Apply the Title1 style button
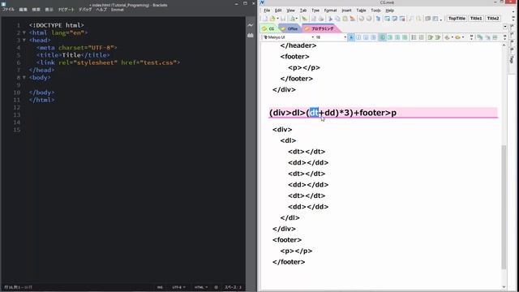 coord(476,19)
